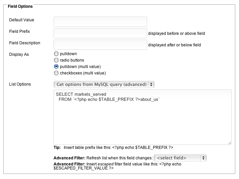Click the Display As label

pyautogui.click(x=19, y=54)
